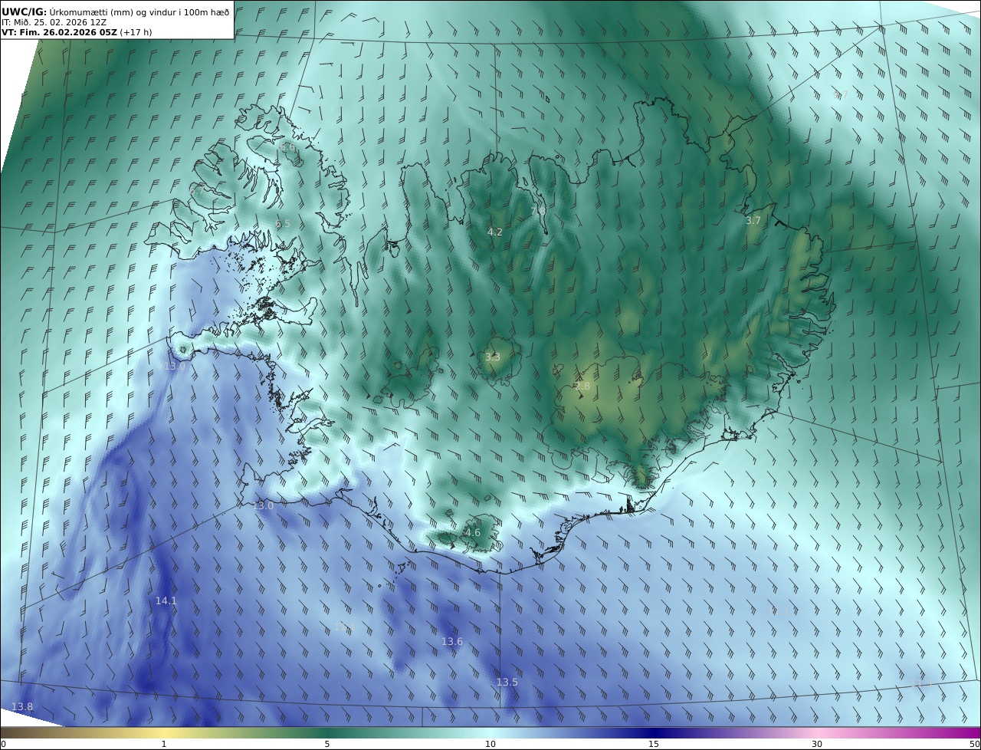Click the '10' tick label on colorbar
Viewport: 981px width, 750px height.
point(490,744)
